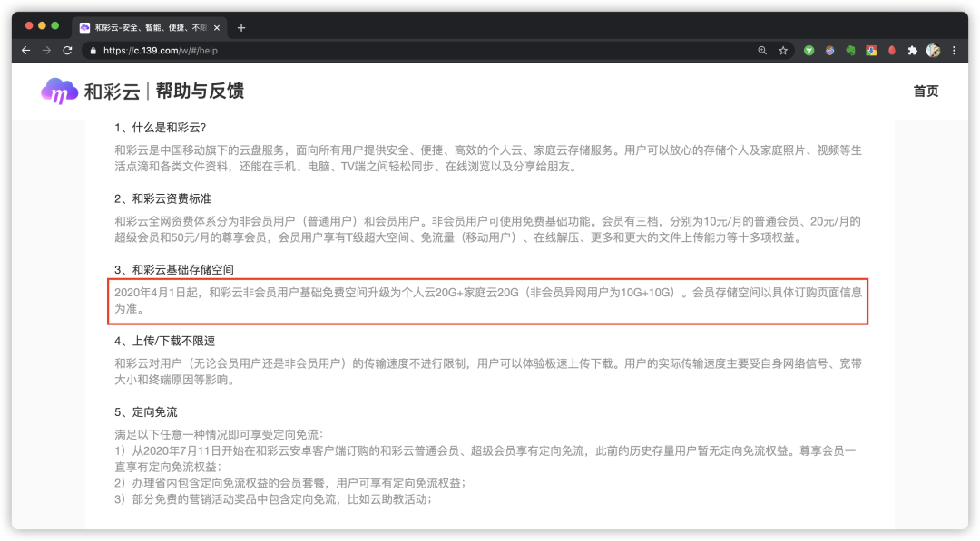The image size is (980, 541).
Task: Click the browser forward arrow
Action: tap(46, 51)
